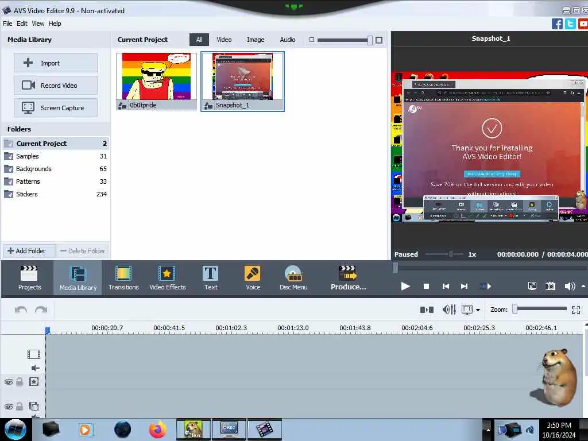
Task: Open the Projects section
Action: click(29, 278)
